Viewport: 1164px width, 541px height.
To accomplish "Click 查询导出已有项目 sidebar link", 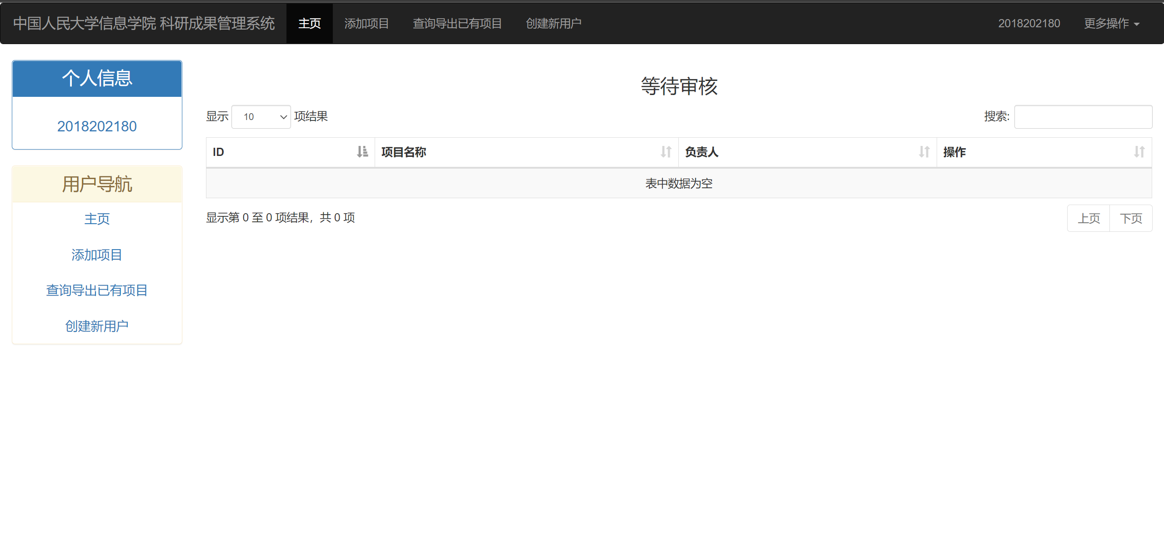I will tap(97, 291).
